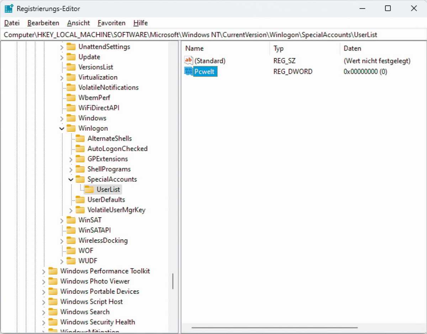Select the (Standard) value name
The width and height of the screenshot is (427, 334).
(210, 61)
